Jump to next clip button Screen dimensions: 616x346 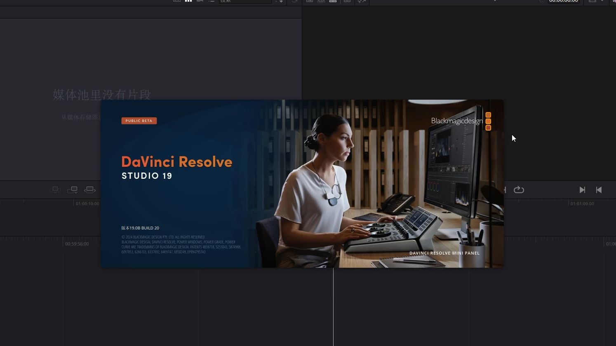(x=582, y=190)
